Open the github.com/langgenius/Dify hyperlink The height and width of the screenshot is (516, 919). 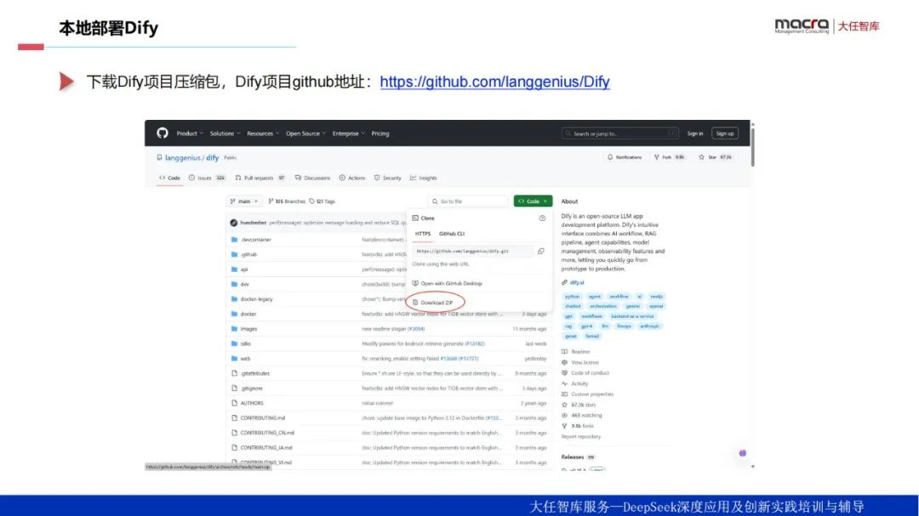(x=494, y=82)
